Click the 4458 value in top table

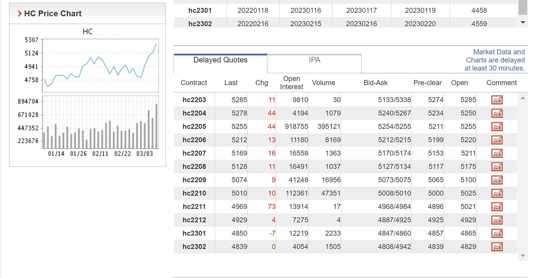coord(479,10)
